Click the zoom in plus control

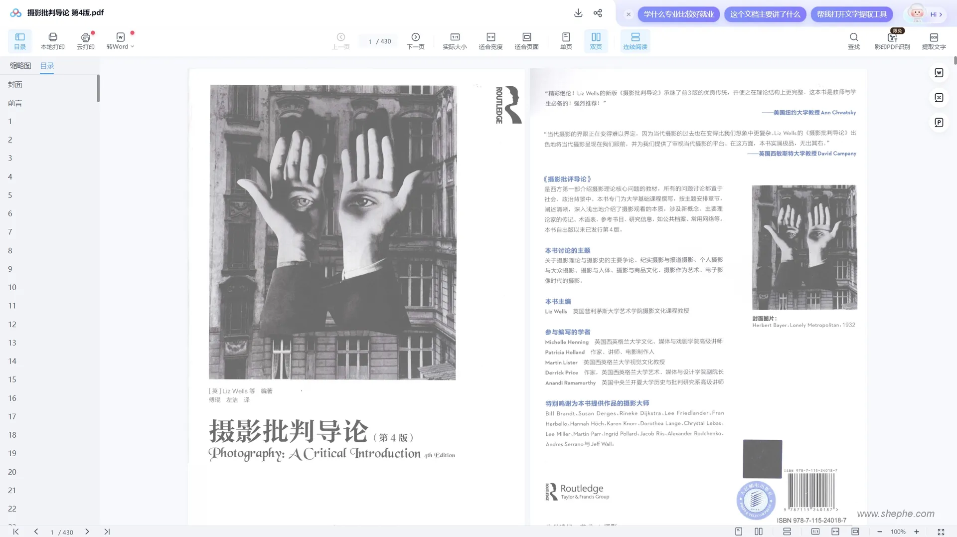click(x=917, y=532)
